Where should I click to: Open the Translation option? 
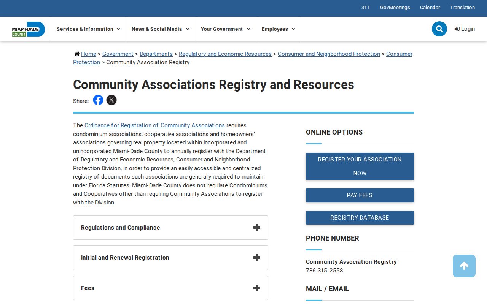tap(462, 8)
